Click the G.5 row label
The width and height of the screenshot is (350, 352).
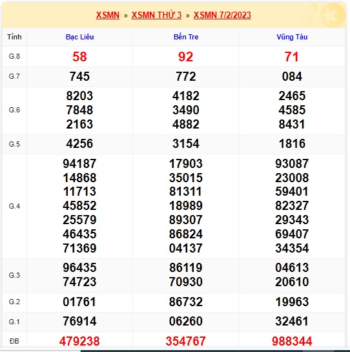14,144
